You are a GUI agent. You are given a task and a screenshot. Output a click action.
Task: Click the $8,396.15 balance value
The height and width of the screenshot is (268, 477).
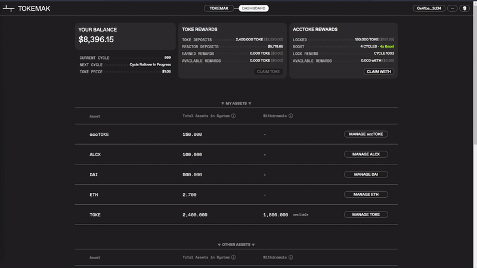96,39
